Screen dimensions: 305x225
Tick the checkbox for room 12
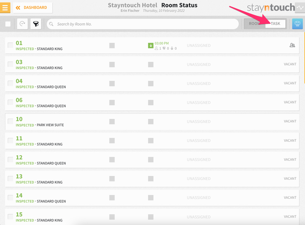tap(10, 160)
